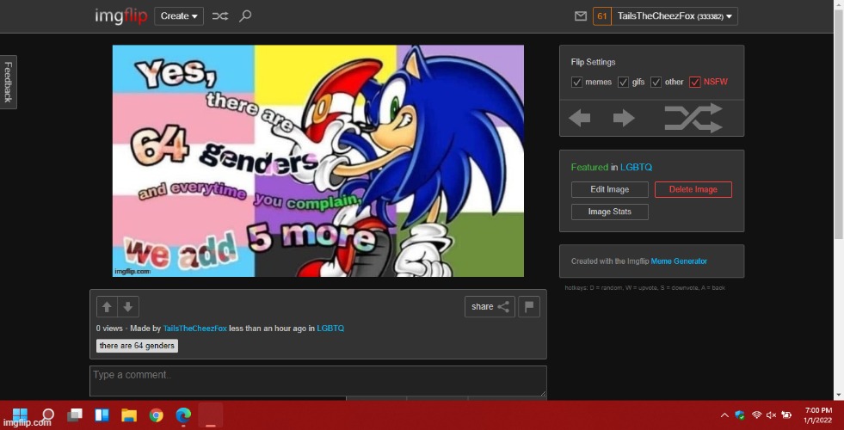Click the Delete Image button
The height and width of the screenshot is (430, 844).
click(693, 189)
